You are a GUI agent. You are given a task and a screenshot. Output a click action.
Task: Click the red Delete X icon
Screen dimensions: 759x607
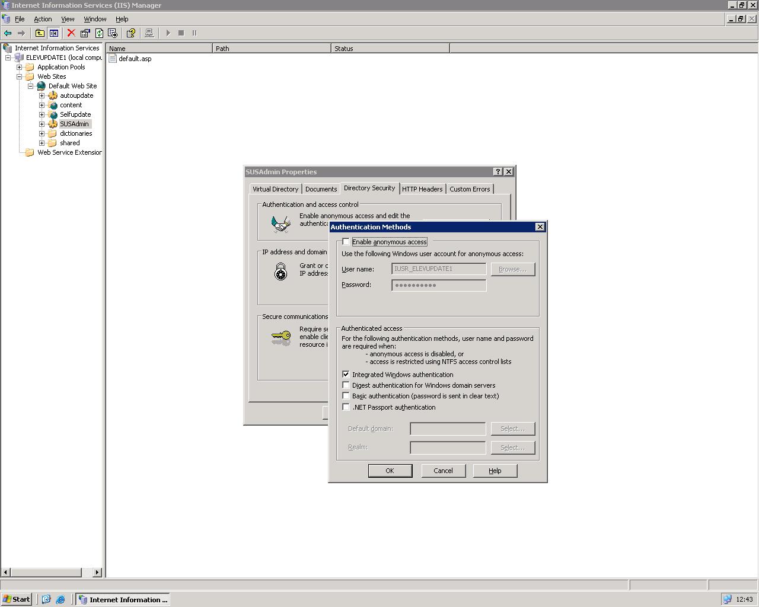(x=71, y=33)
